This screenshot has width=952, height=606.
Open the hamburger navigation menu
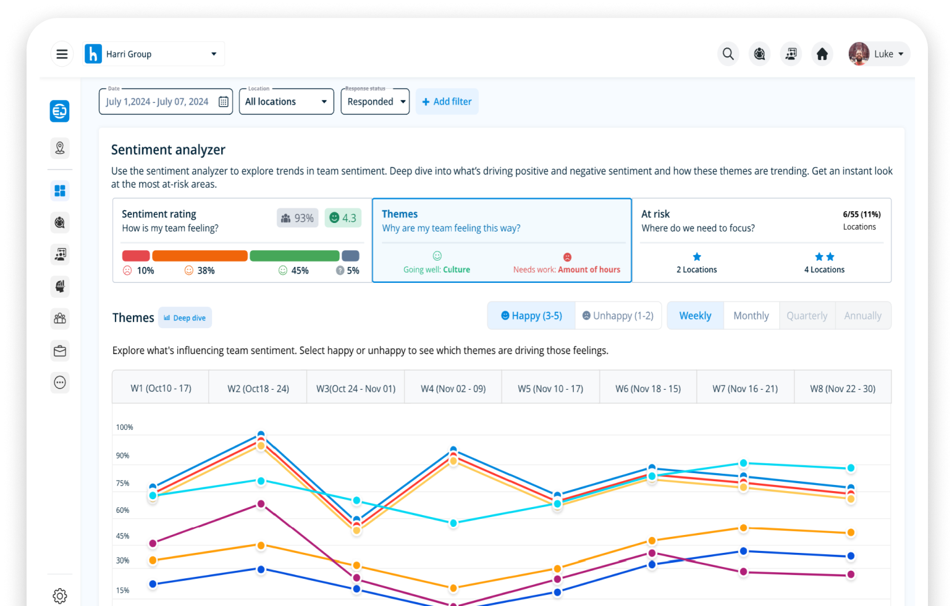pos(62,54)
